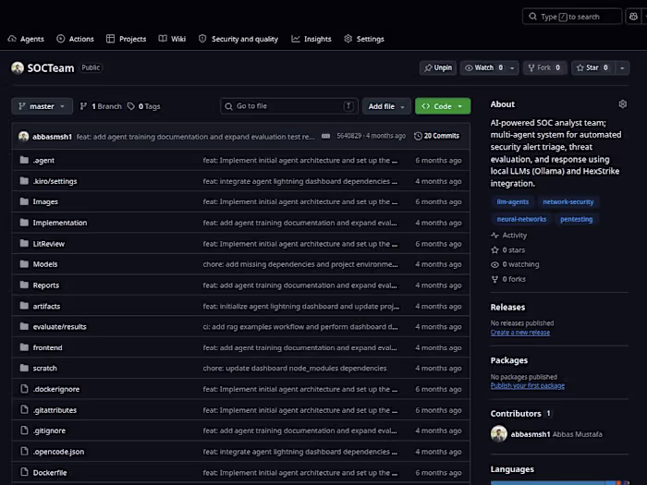Open the Dockerfile file
The width and height of the screenshot is (647, 485).
(50, 473)
